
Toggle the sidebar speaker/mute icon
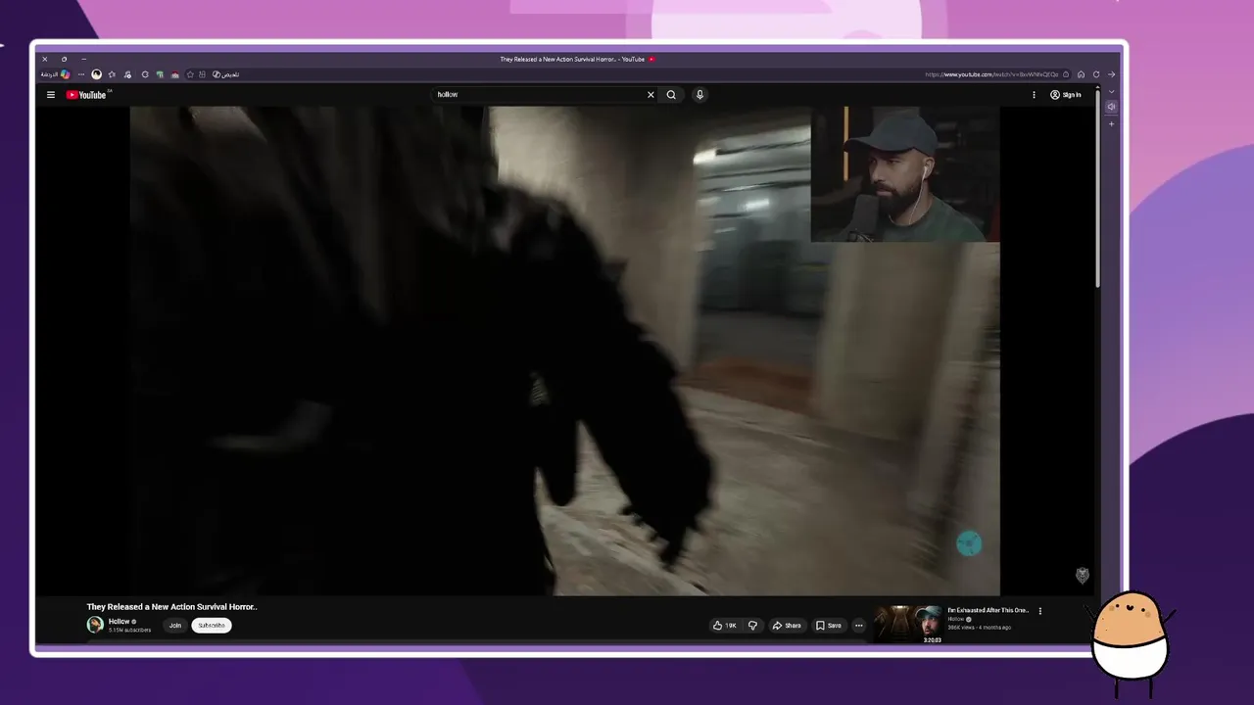[x=1111, y=107]
